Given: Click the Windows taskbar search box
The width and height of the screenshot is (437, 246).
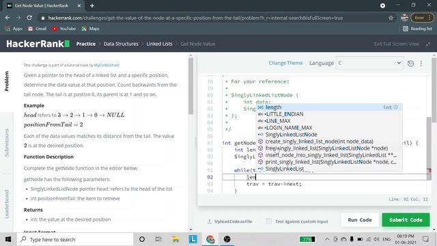Looking at the screenshot, I should 75,239.
